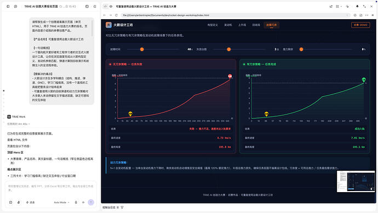Click the collapse window arrows icon

coord(364,7)
